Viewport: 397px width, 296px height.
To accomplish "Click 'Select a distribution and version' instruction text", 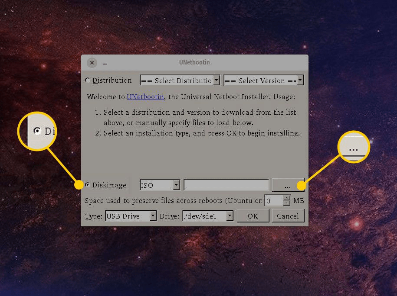I will pyautogui.click(x=200, y=117).
